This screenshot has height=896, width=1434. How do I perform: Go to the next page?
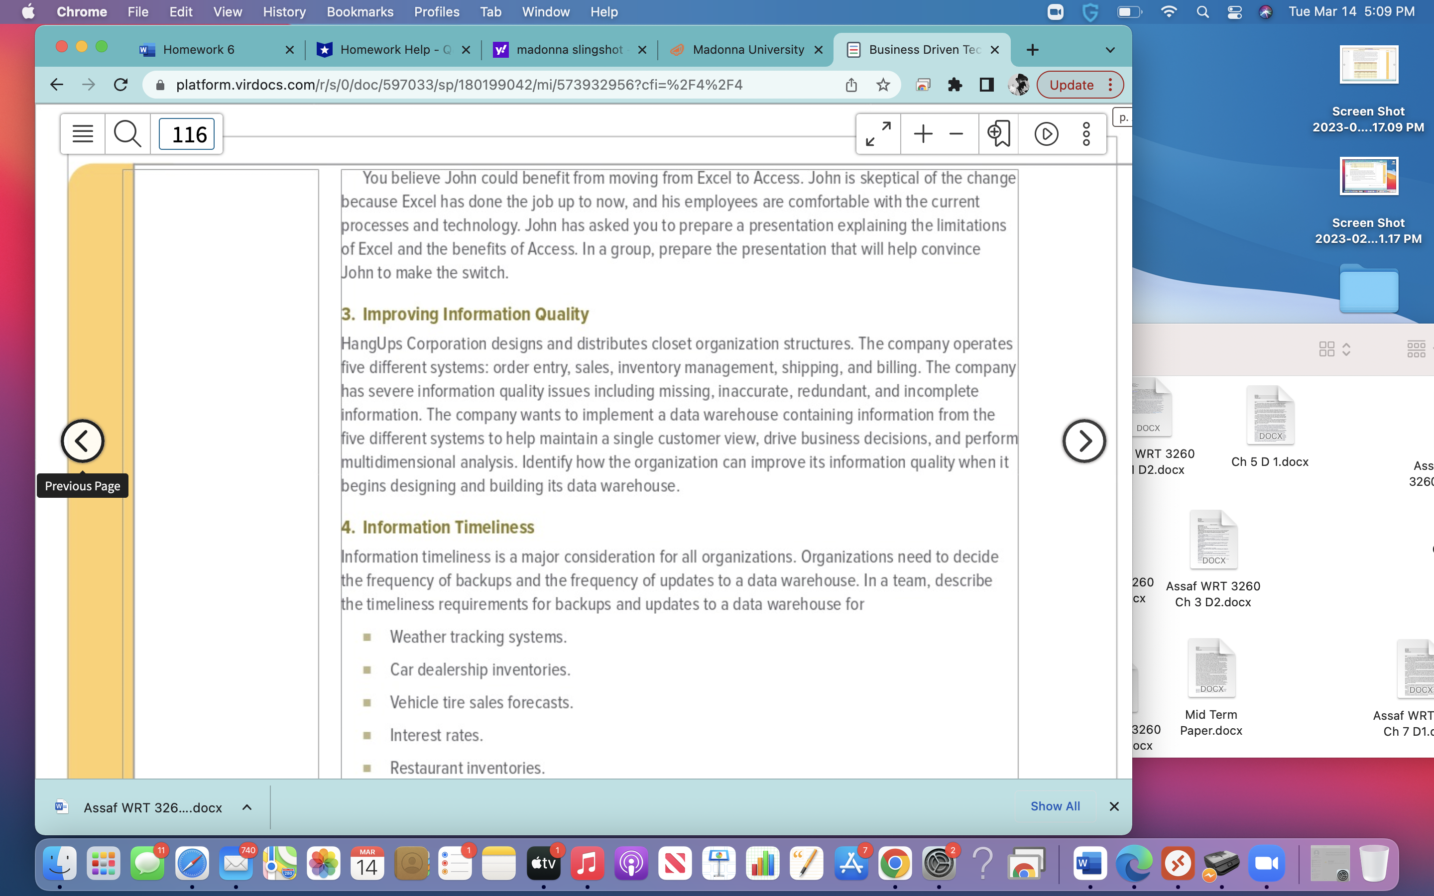[x=1084, y=441]
